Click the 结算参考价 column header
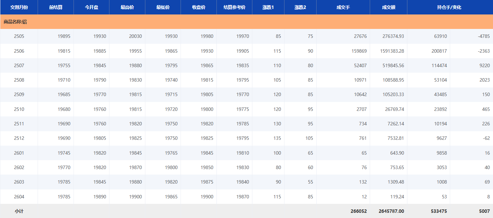 tap(234, 7)
